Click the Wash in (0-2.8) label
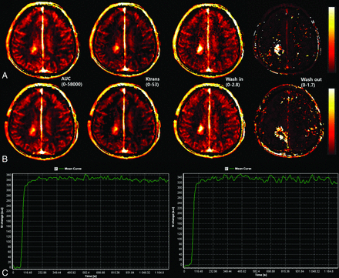Screen dimensions: 339x278 [x=234, y=82]
